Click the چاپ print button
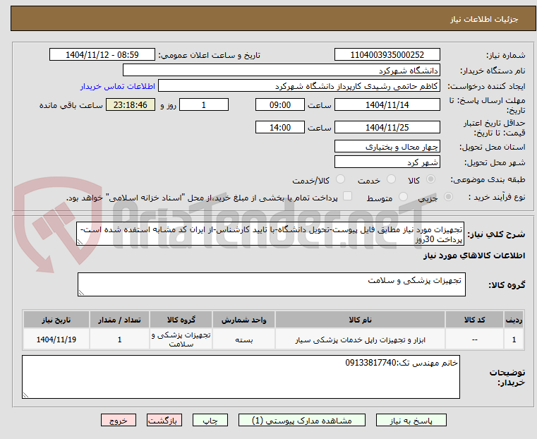Viewport: 537px width, 439px height. point(210,421)
